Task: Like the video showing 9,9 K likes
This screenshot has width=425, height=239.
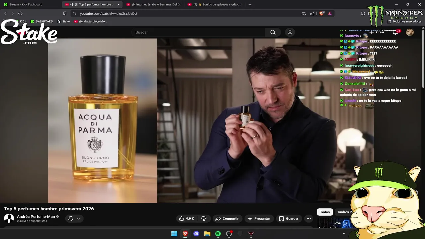Action: pos(186,219)
